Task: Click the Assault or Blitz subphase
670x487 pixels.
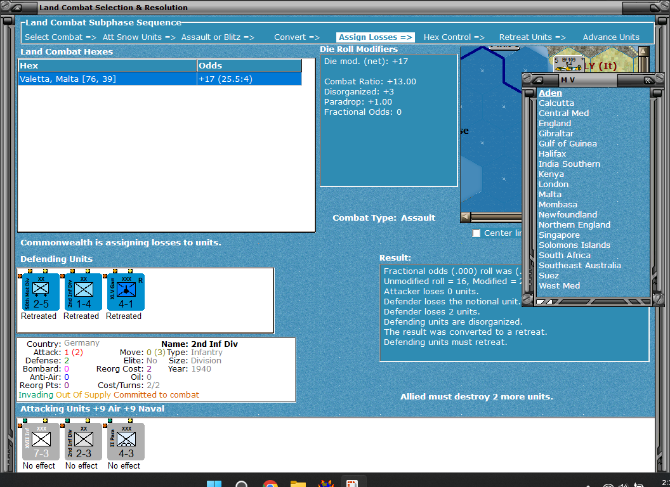Action: point(218,37)
